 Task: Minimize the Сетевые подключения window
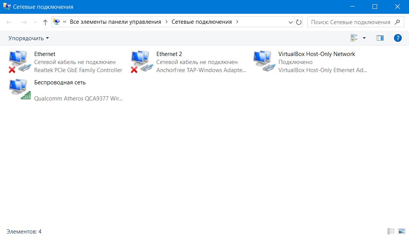click(x=353, y=7)
